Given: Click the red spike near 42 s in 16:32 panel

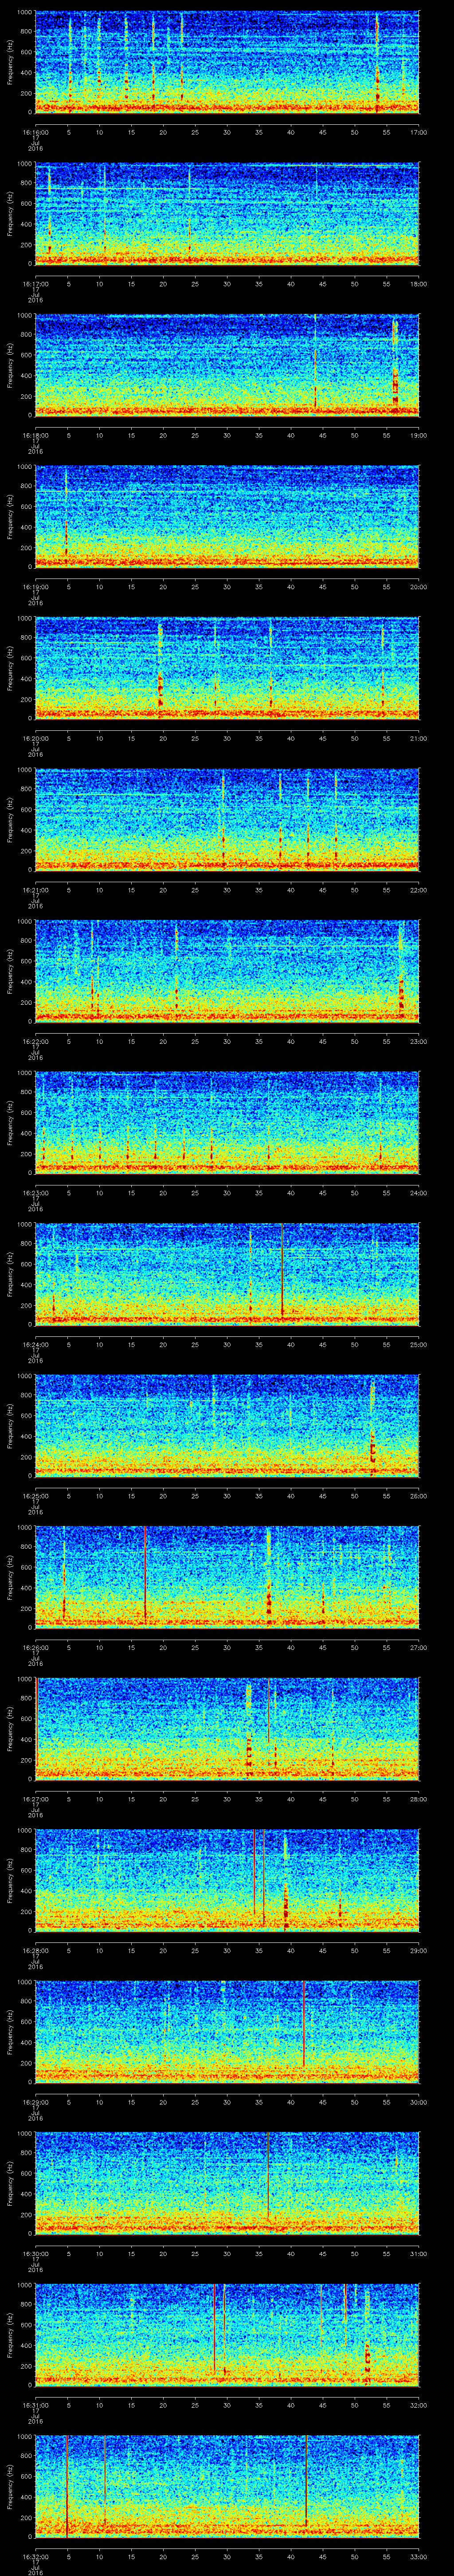Looking at the screenshot, I should (305, 2482).
